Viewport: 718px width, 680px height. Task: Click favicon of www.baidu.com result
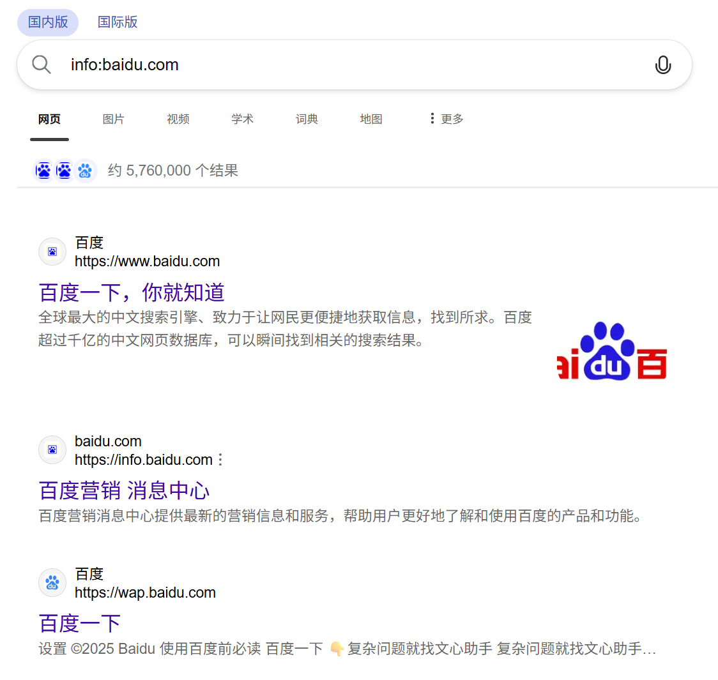pos(52,251)
